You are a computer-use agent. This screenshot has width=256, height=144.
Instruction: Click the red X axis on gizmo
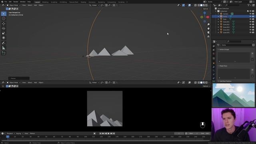pos(208,17)
